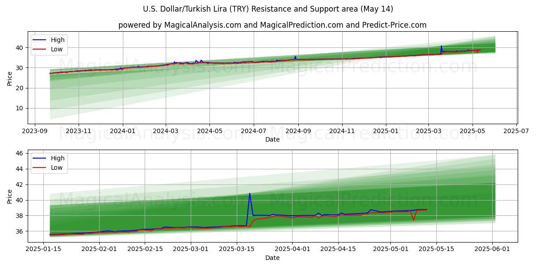This screenshot has height=268, width=536.
Task: Click the 2023-09 date tick label
Action: [35, 131]
